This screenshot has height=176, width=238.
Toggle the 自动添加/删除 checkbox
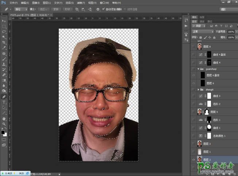pos(104,9)
